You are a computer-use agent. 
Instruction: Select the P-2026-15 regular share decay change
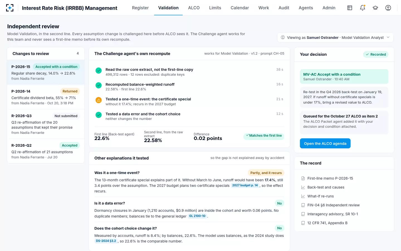[46, 73]
